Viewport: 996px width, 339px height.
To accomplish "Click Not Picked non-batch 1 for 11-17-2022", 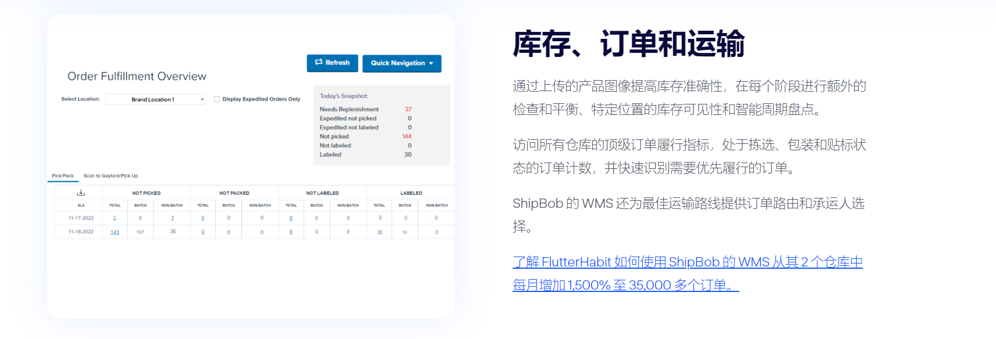I will point(172,218).
